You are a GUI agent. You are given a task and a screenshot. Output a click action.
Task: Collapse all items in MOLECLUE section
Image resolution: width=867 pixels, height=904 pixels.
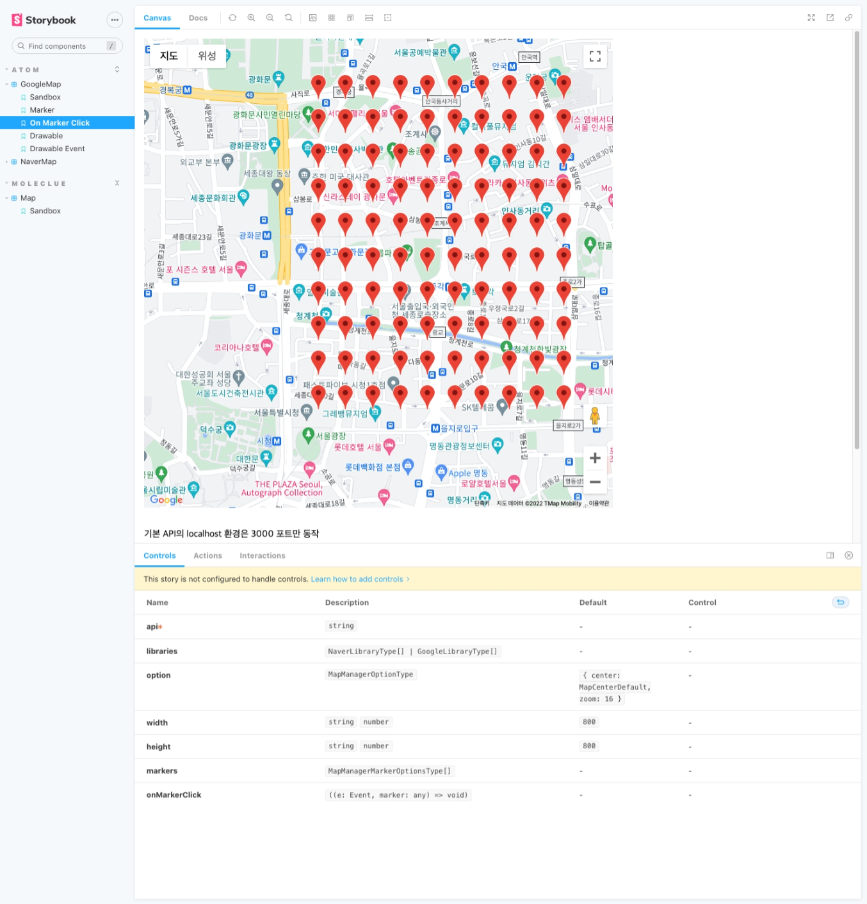(x=117, y=183)
